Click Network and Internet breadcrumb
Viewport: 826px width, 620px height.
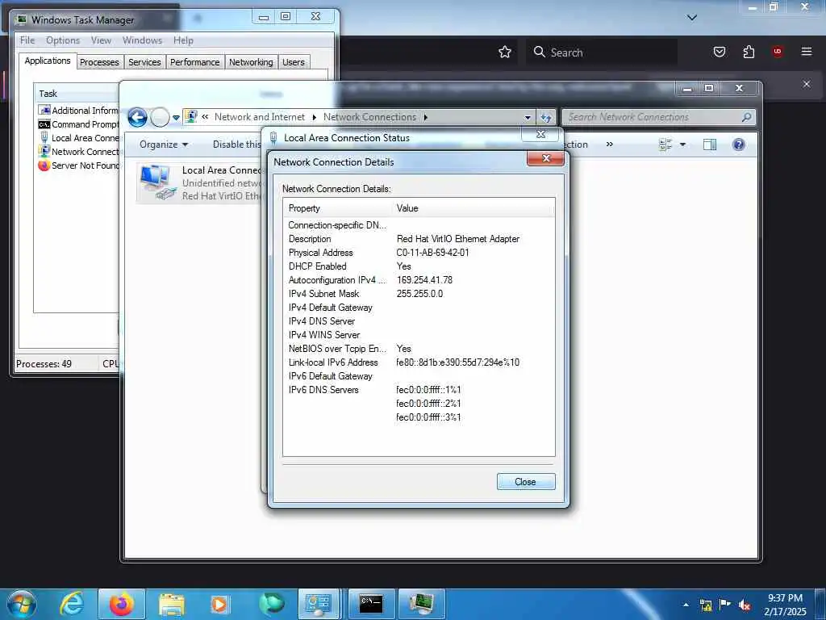[x=259, y=117]
